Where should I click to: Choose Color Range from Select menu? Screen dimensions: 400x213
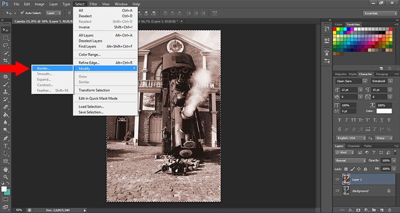(90, 54)
